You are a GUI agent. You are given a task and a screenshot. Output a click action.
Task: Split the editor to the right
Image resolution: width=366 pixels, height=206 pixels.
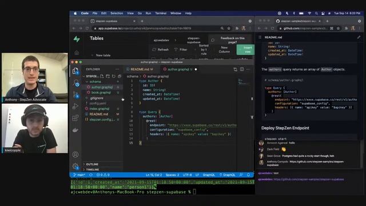[x=242, y=69]
